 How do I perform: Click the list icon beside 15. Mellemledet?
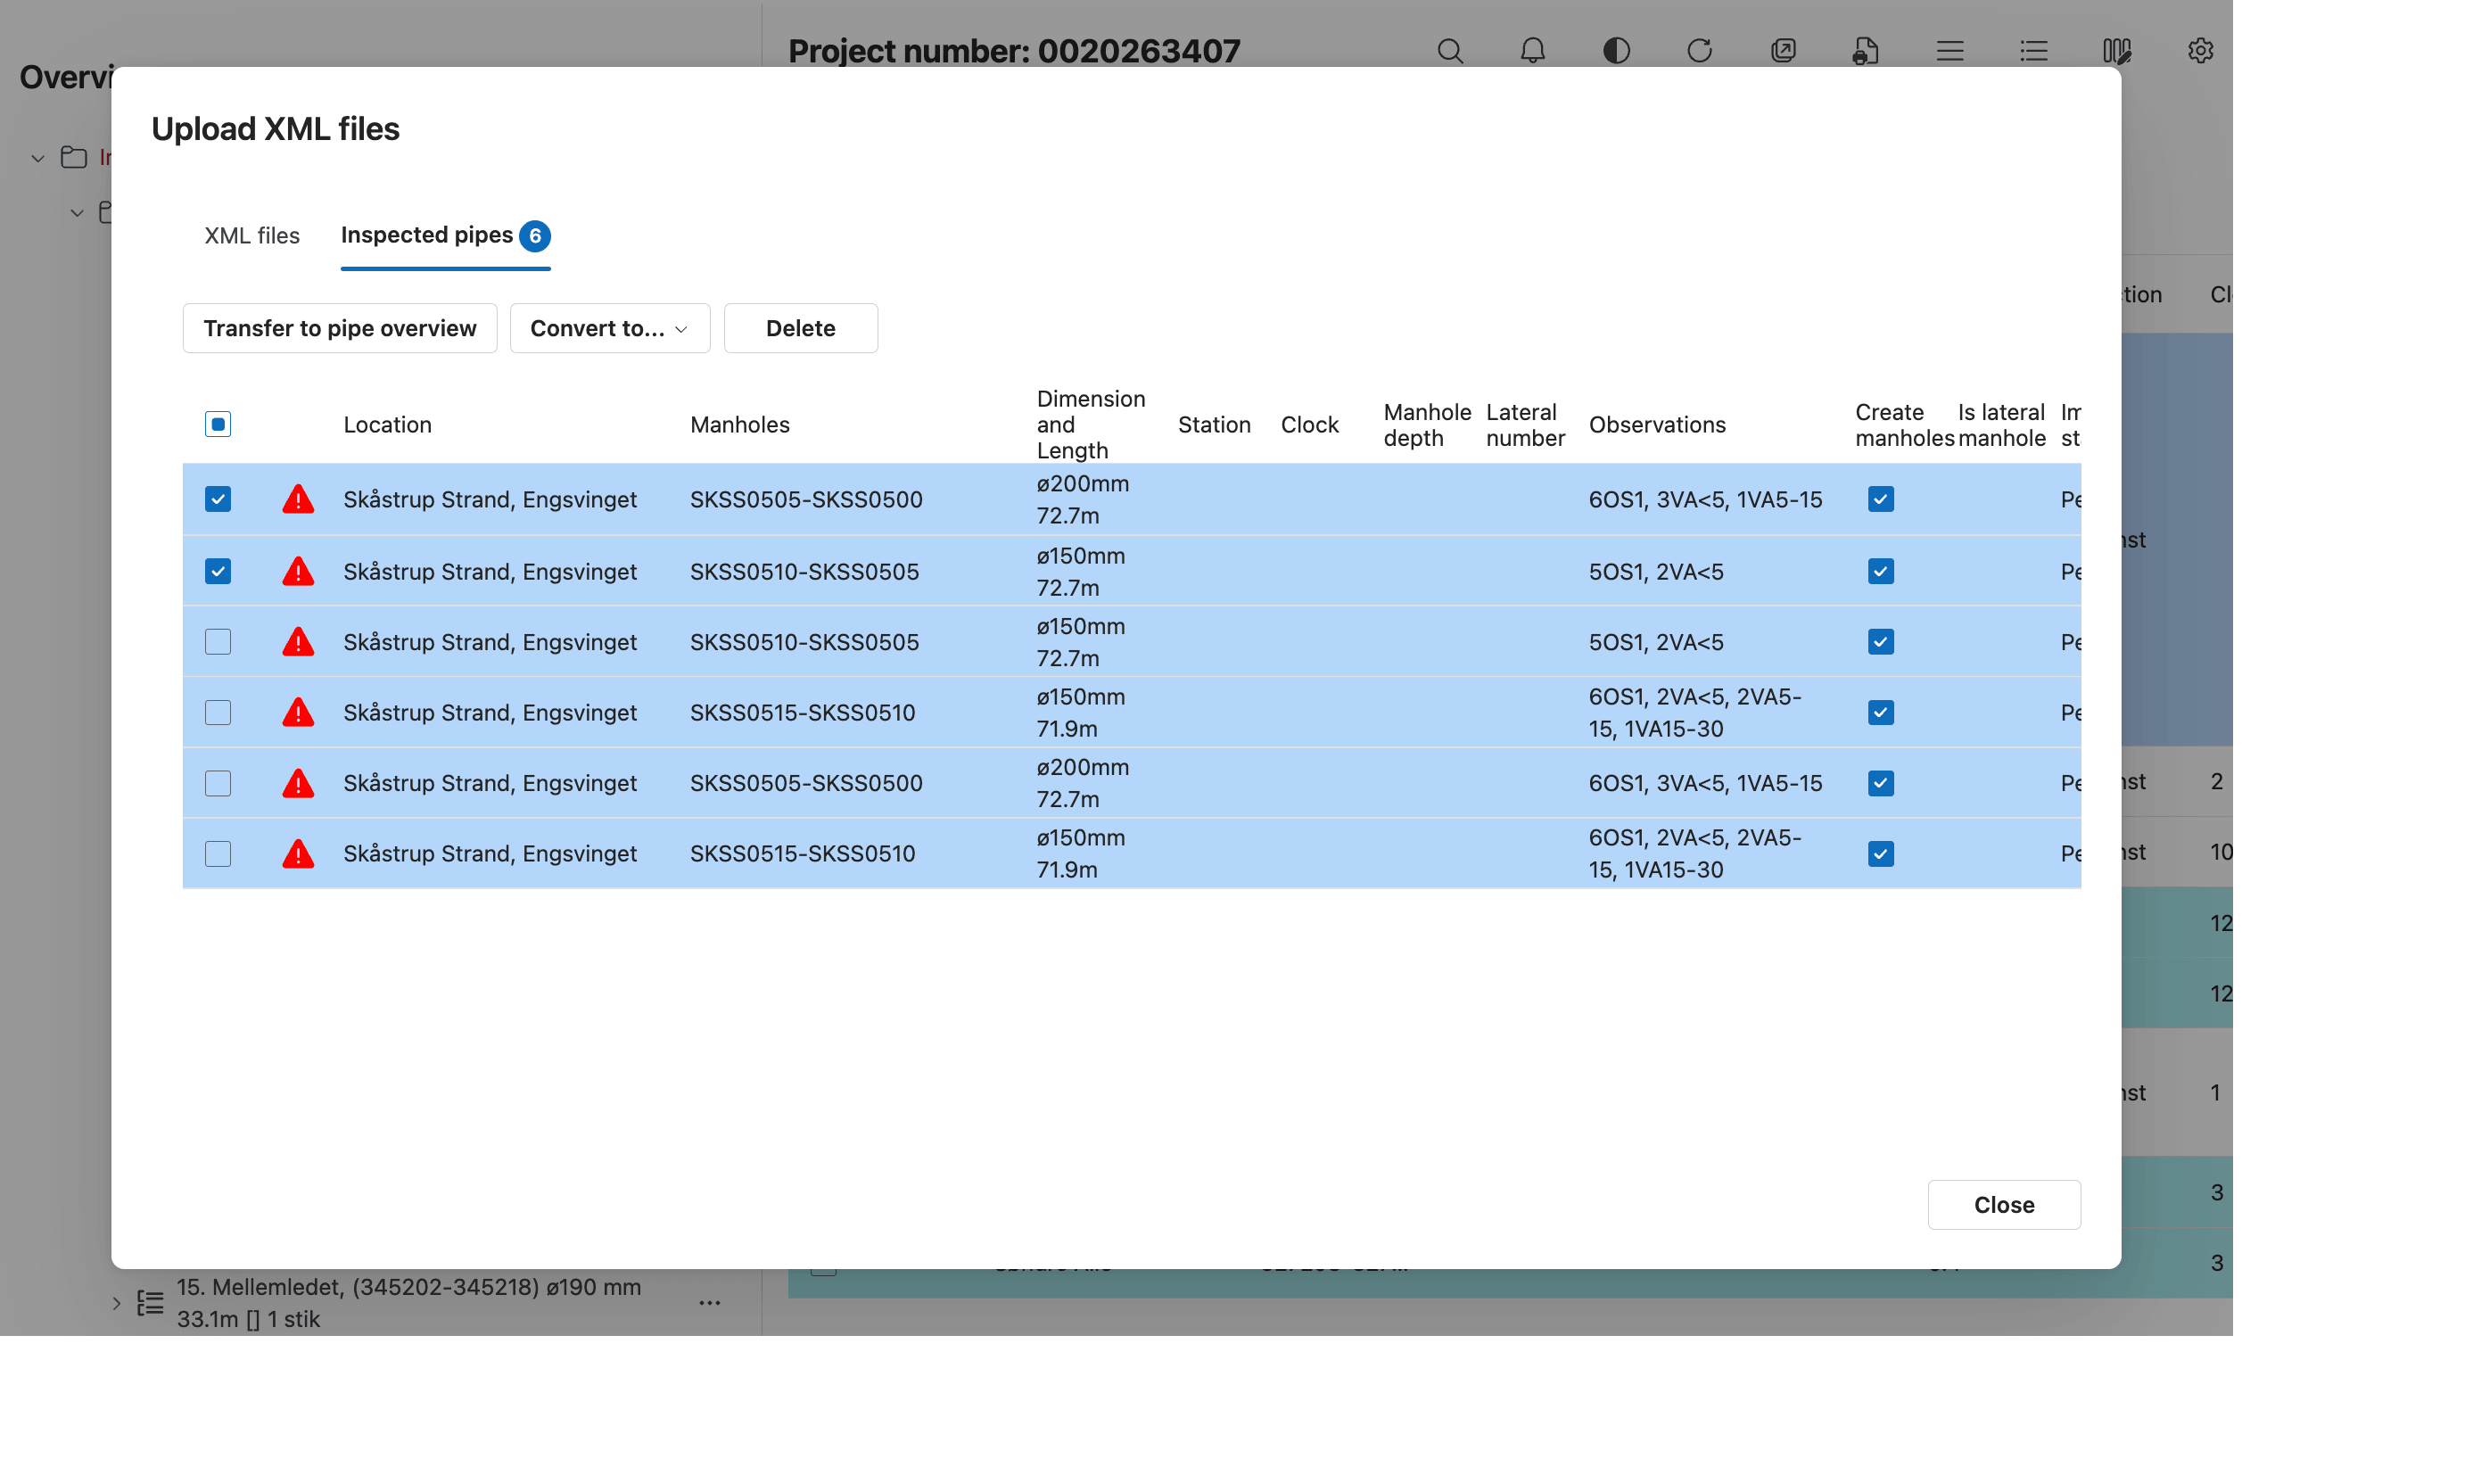(x=150, y=1302)
